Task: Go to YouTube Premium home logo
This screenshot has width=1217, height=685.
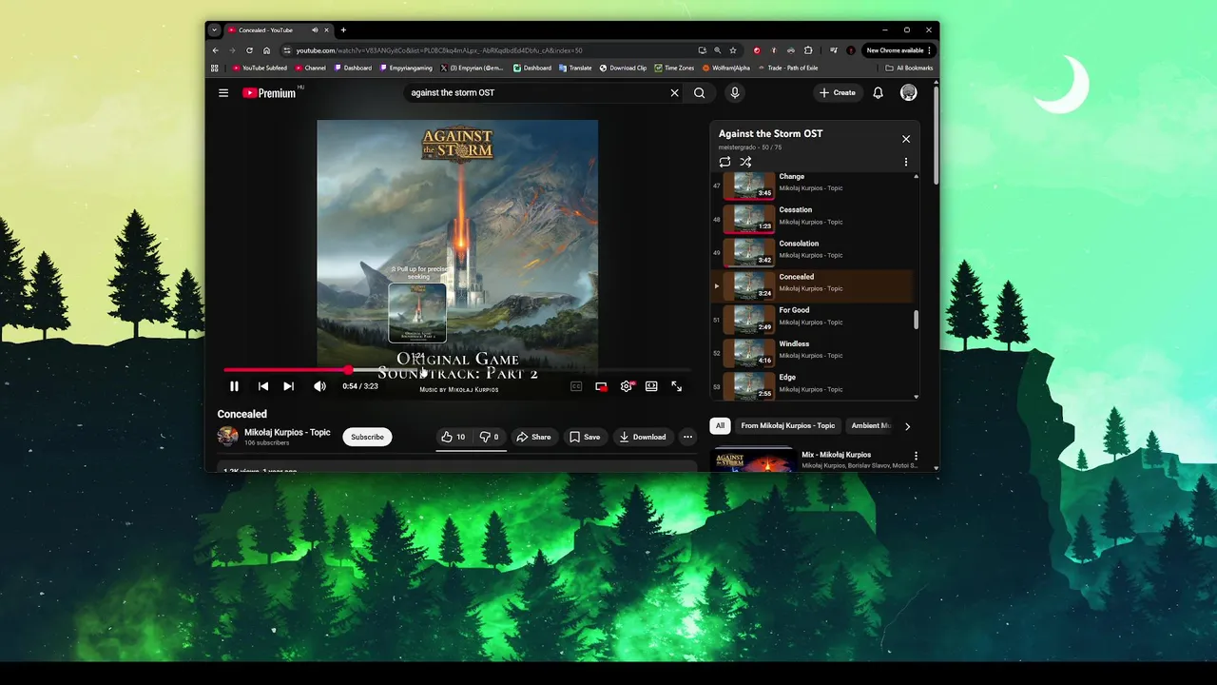Action: (x=270, y=92)
